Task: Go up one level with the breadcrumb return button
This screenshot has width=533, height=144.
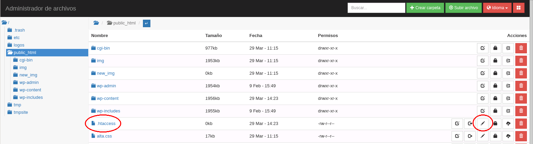Action: coord(147,23)
